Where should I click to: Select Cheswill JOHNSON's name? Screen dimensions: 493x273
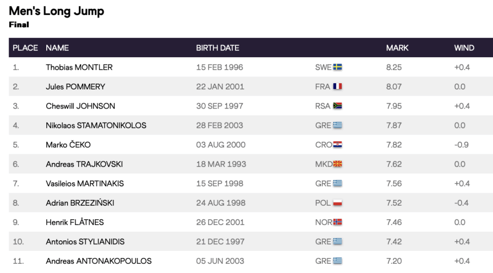[x=80, y=106]
